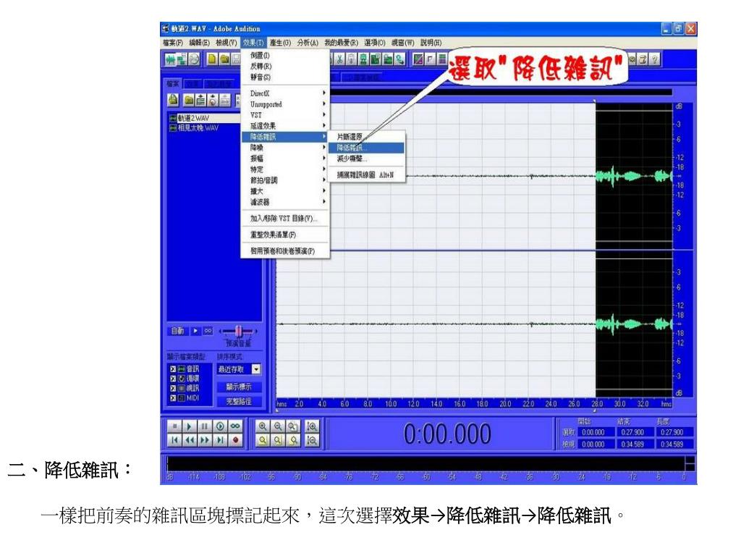This screenshot has width=741, height=556.
Task: Select 降低雜訊... in the submenu
Action: click(367, 148)
